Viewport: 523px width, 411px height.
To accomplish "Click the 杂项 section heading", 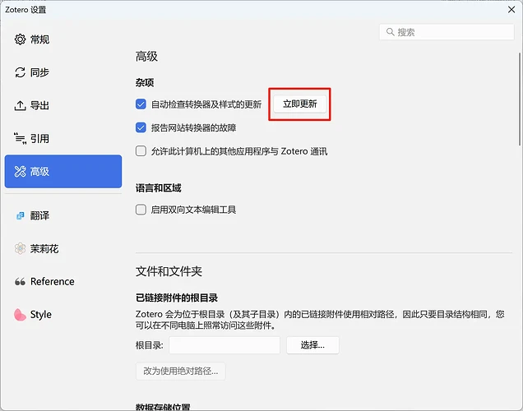I will coord(145,82).
